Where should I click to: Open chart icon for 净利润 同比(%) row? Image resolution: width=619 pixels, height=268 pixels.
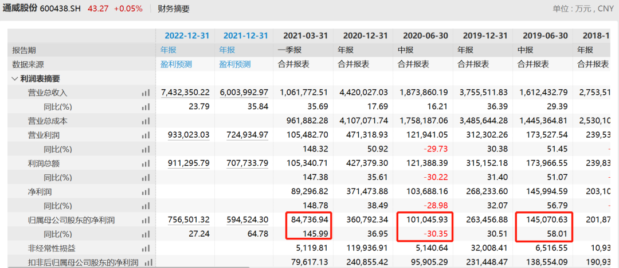click(x=146, y=206)
